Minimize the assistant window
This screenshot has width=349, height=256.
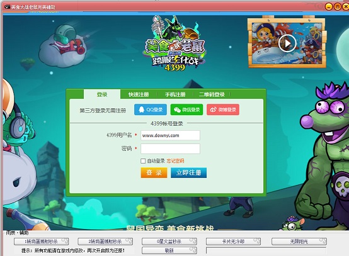point(329,6)
